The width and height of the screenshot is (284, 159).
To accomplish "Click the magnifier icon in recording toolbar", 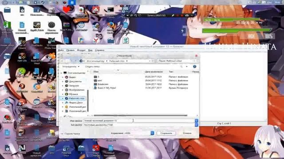I will click(x=136, y=16).
